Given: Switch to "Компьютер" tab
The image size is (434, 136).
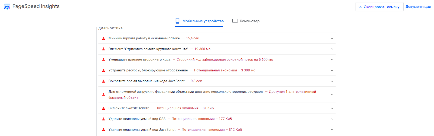Looking at the screenshot, I should [x=249, y=21].
